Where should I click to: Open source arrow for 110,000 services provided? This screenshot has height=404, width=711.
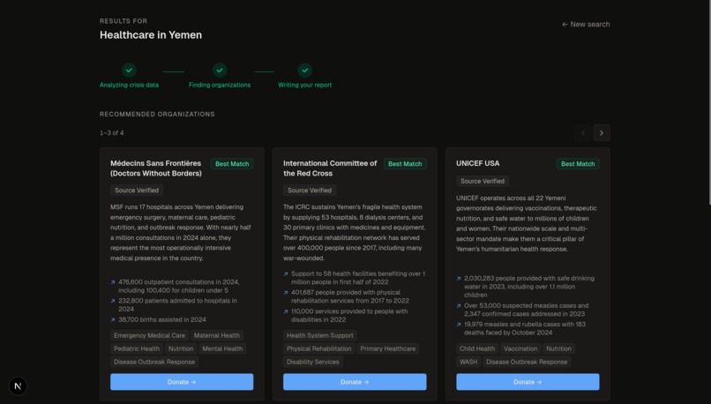[286, 312]
